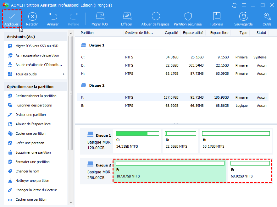Open the Outils wrench icon
Screen dimensions: 277x207
coord(267,17)
